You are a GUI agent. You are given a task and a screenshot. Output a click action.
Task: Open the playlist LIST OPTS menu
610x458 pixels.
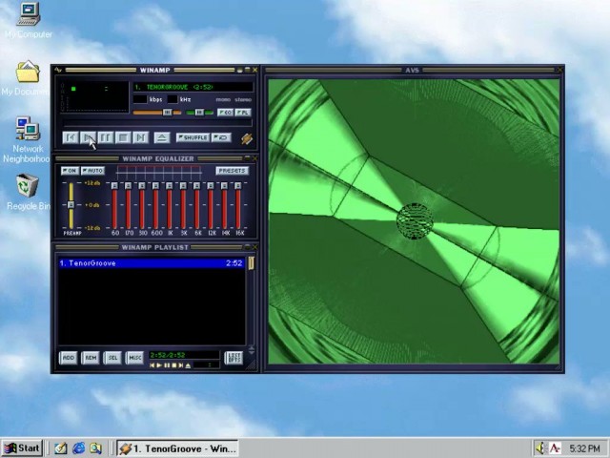pos(234,358)
